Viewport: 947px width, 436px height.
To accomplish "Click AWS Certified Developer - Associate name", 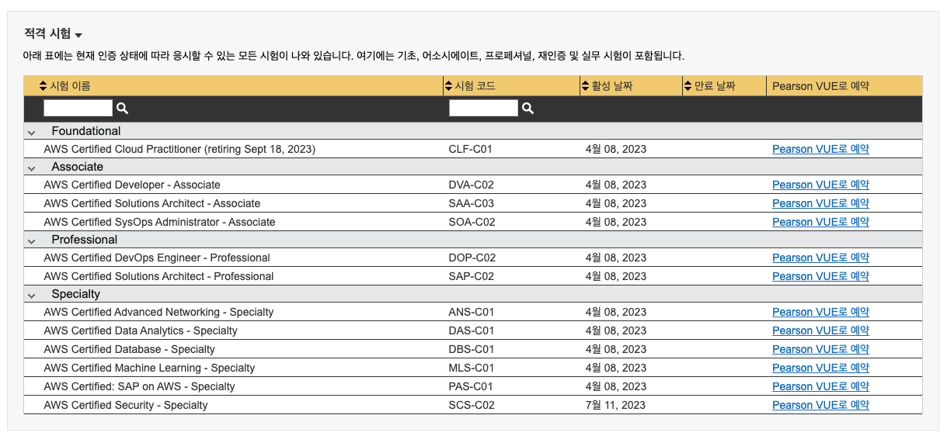I will (132, 185).
